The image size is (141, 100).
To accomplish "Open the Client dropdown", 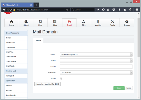I will point(96,60).
